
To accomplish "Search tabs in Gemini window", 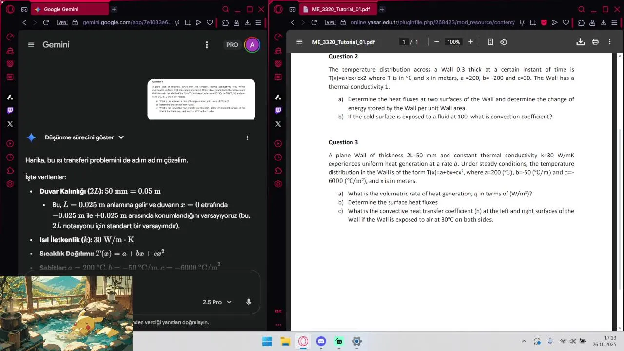I will click(x=225, y=9).
